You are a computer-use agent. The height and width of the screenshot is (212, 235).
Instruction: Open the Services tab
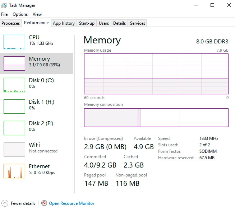[138, 23]
